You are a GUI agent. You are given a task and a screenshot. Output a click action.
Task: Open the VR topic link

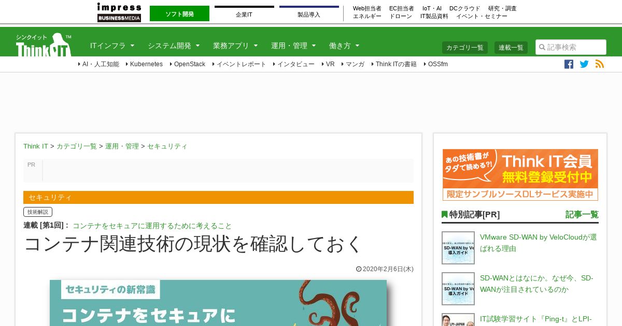[x=330, y=64]
